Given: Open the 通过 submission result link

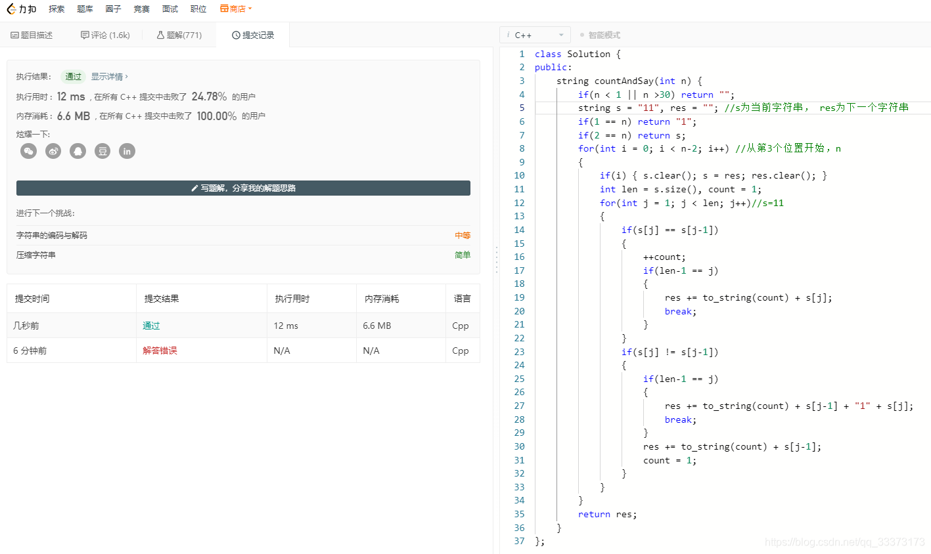Looking at the screenshot, I should point(151,326).
